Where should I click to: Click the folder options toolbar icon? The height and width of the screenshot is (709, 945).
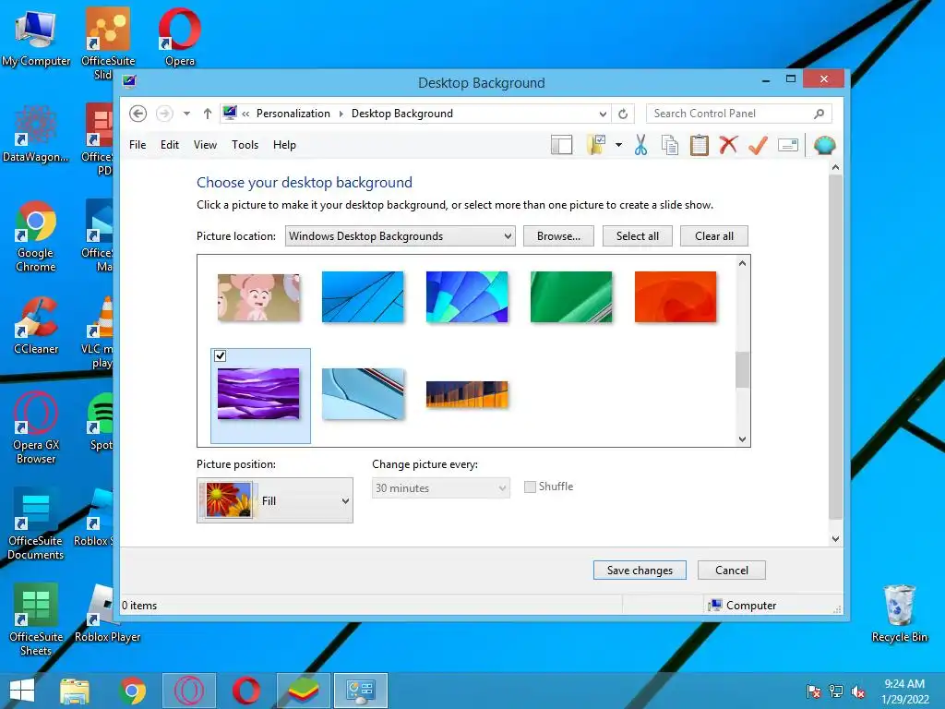click(x=596, y=145)
